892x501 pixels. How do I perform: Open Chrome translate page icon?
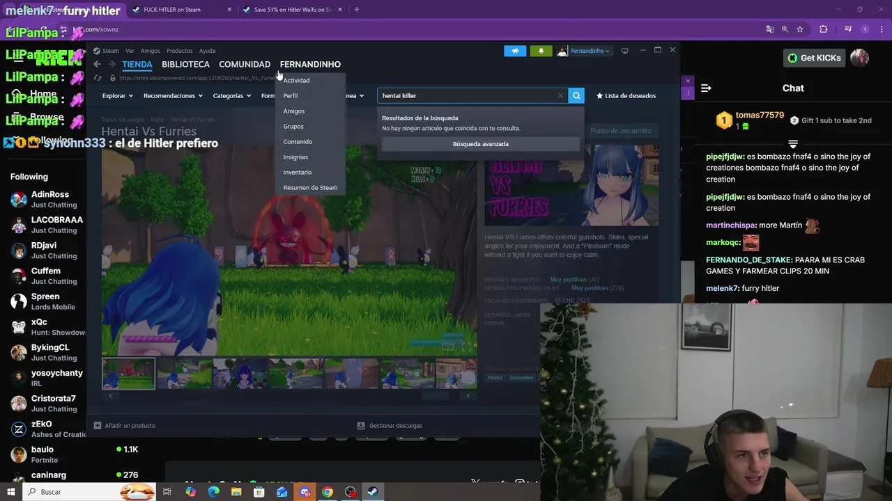(770, 29)
